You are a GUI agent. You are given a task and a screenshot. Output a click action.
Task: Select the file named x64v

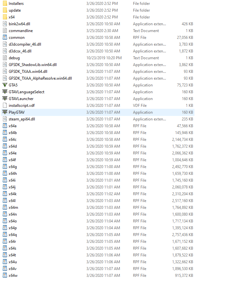pos(13,269)
